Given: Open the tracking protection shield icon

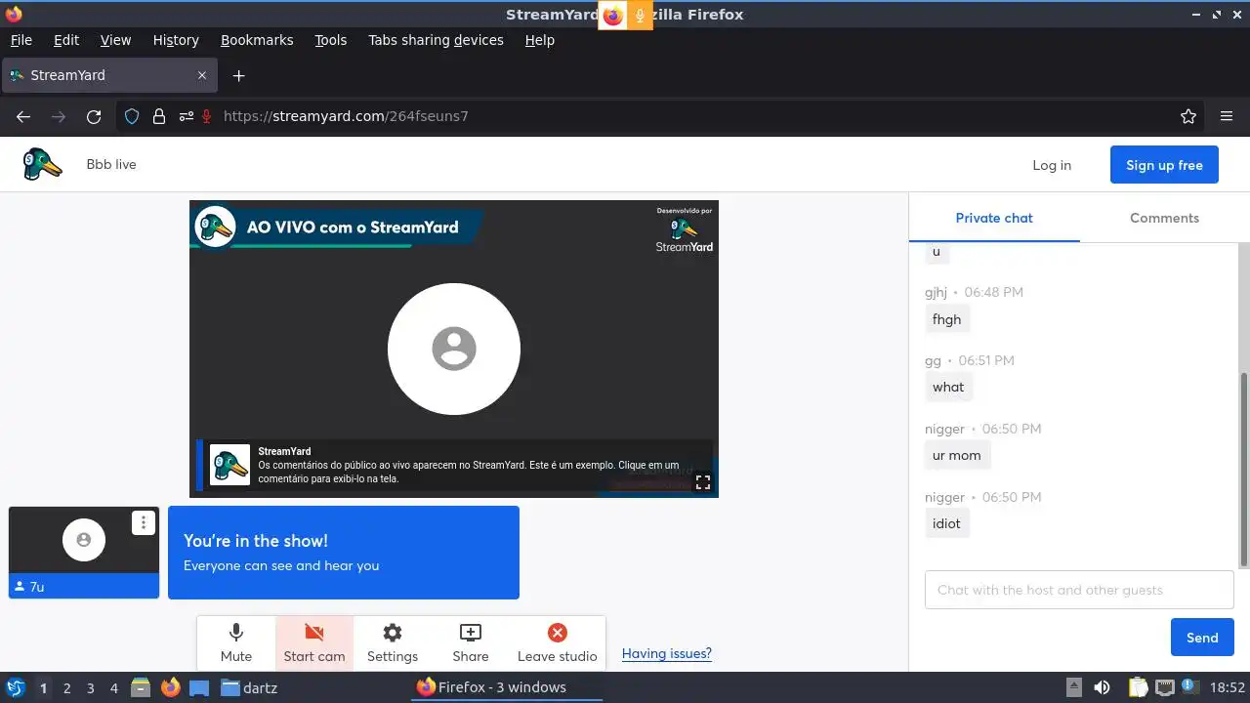Looking at the screenshot, I should [132, 116].
